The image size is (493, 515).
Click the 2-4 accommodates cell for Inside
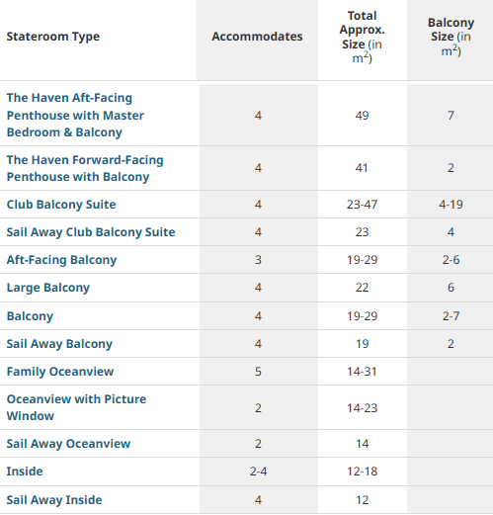pyautogui.click(x=258, y=472)
